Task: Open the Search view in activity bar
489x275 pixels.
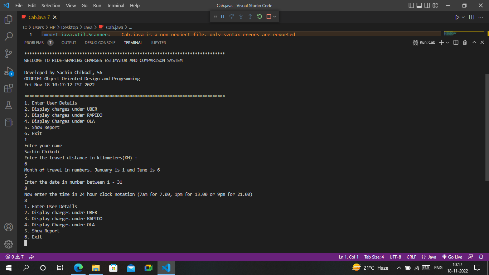Action: pos(9,36)
